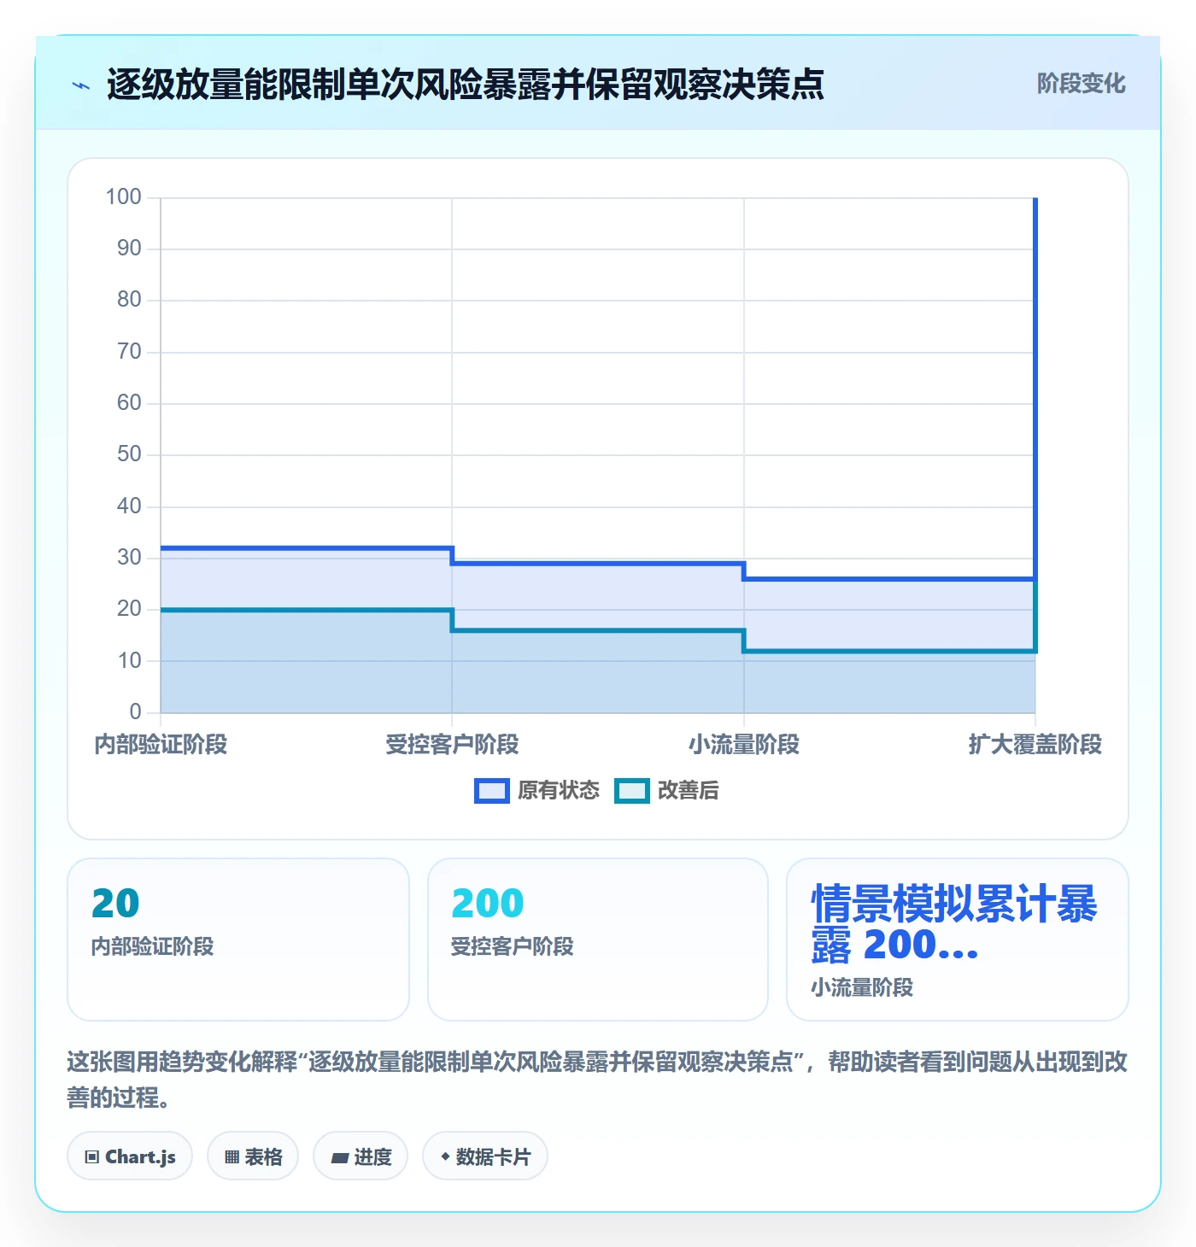Click the description paragraph starting 这张图用趋势变化
This screenshot has width=1196, height=1247.
click(x=597, y=1080)
